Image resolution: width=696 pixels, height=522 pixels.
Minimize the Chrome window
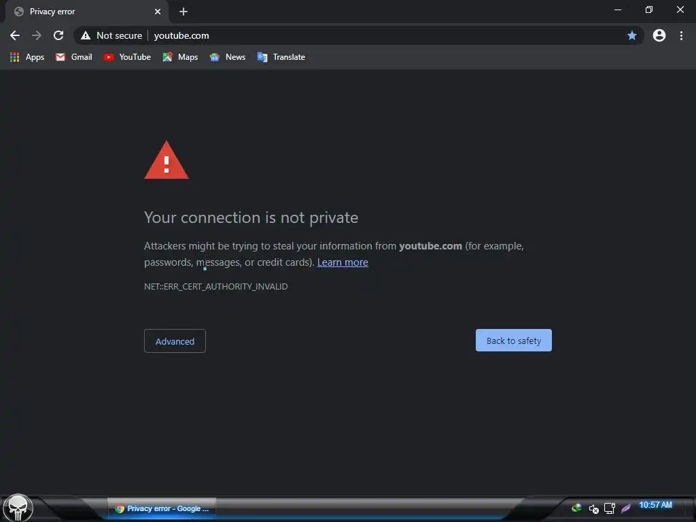(617, 10)
